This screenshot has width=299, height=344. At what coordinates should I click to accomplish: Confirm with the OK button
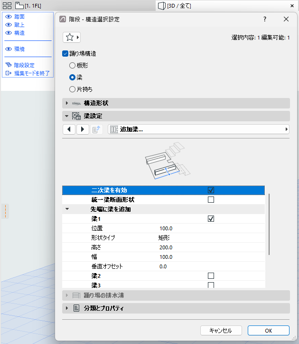click(269, 330)
